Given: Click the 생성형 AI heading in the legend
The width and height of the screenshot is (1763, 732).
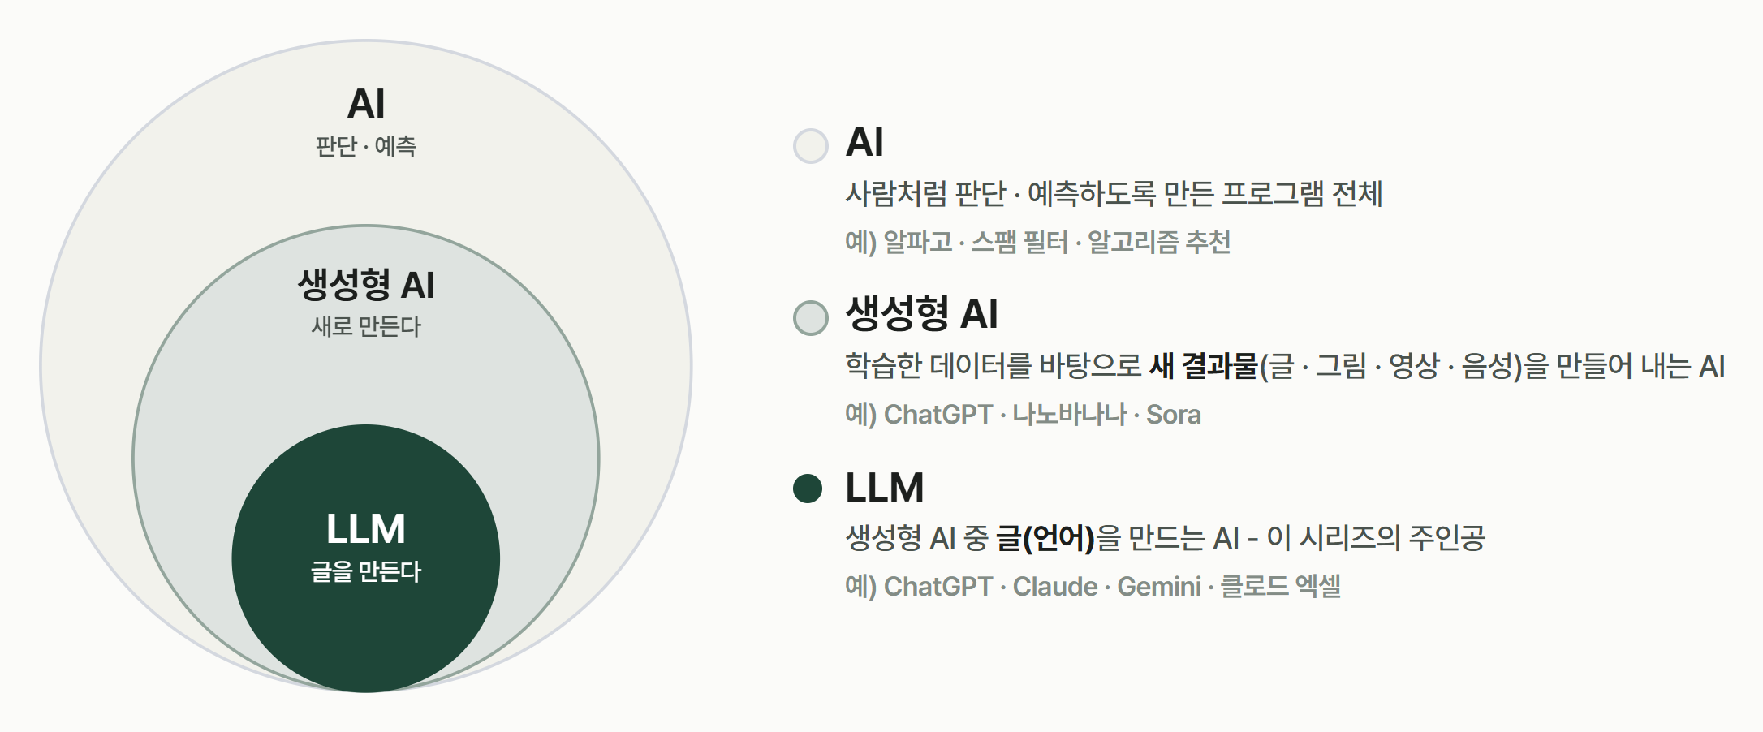Looking at the screenshot, I should [x=922, y=313].
